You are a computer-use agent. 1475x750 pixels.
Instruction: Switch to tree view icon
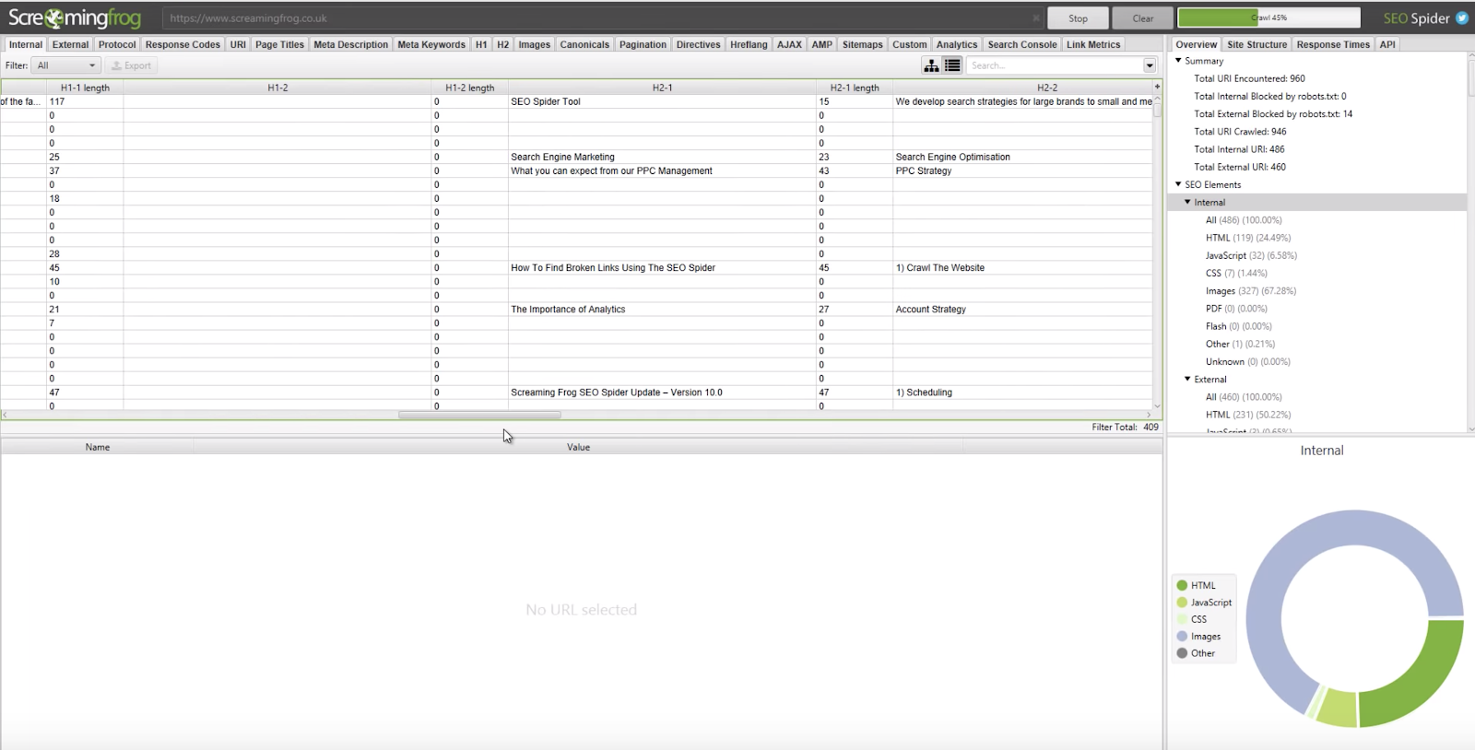[x=932, y=65]
